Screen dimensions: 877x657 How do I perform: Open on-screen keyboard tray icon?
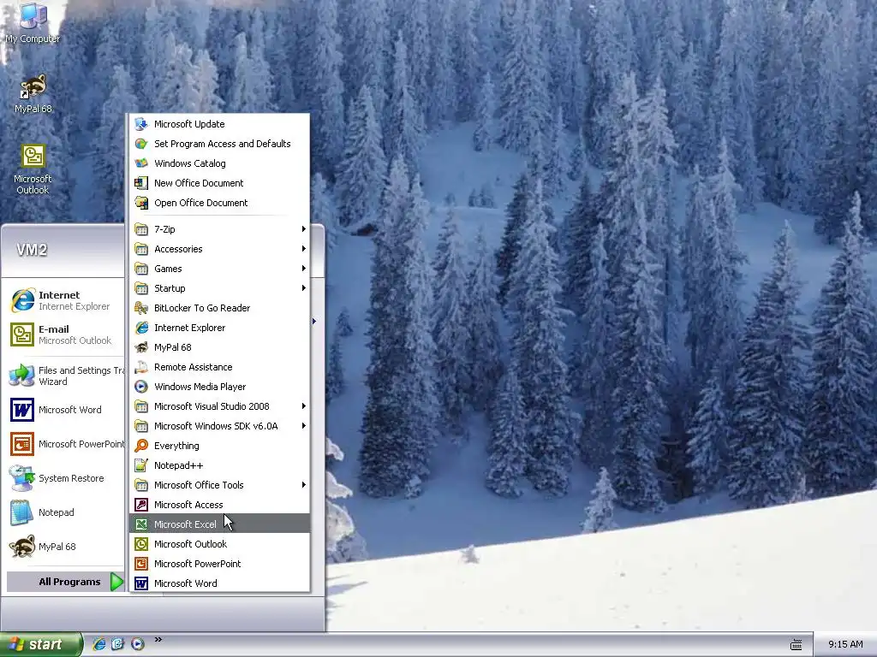[796, 645]
